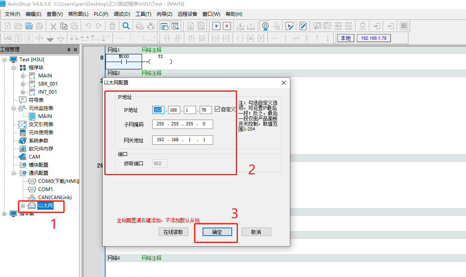
Task: Select COM1 in the project tree
Action: 45,189
